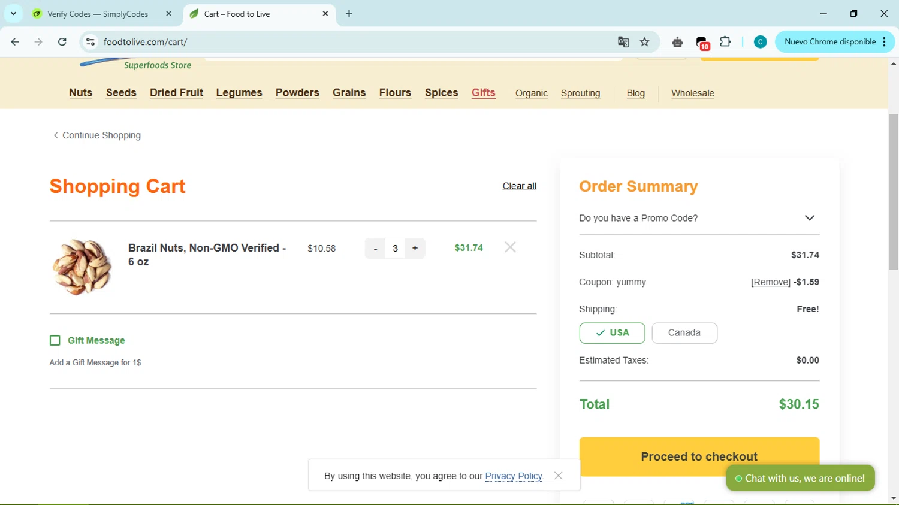Click the Brazil Nuts product thumbnail
The height and width of the screenshot is (505, 899).
(x=82, y=267)
